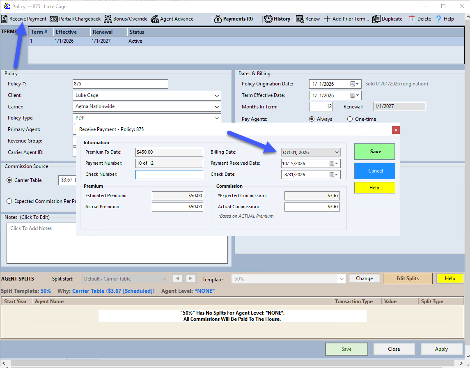Select Expected Commission Per Premium option

[9, 201]
